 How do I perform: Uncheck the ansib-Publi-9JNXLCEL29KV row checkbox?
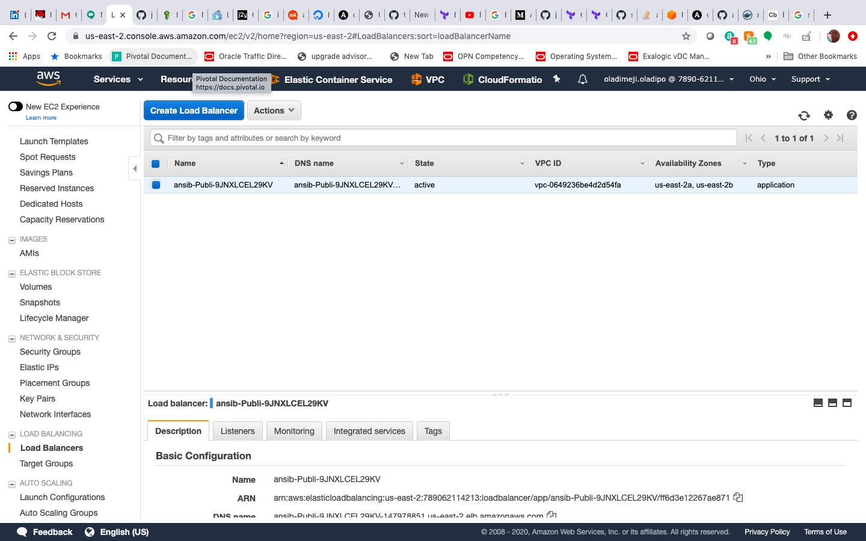tap(156, 185)
